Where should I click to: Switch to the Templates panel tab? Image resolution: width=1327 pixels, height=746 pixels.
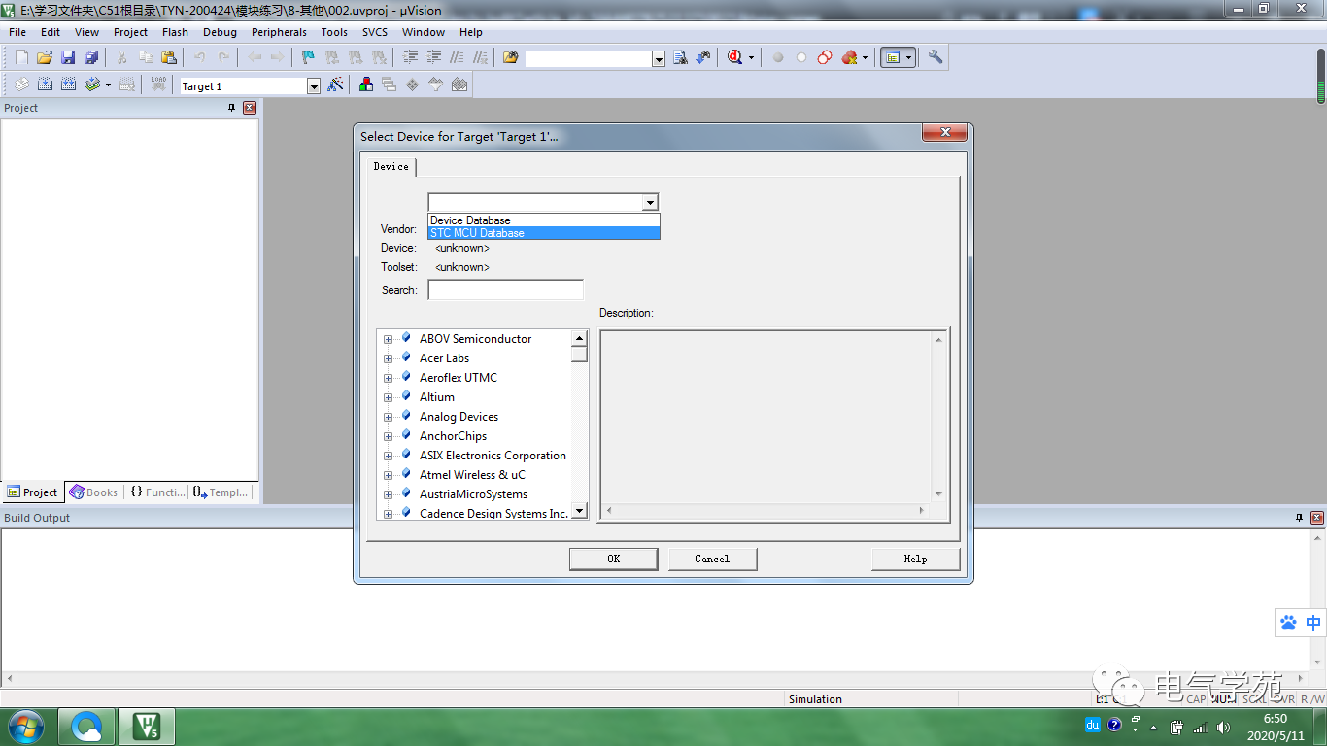221,492
